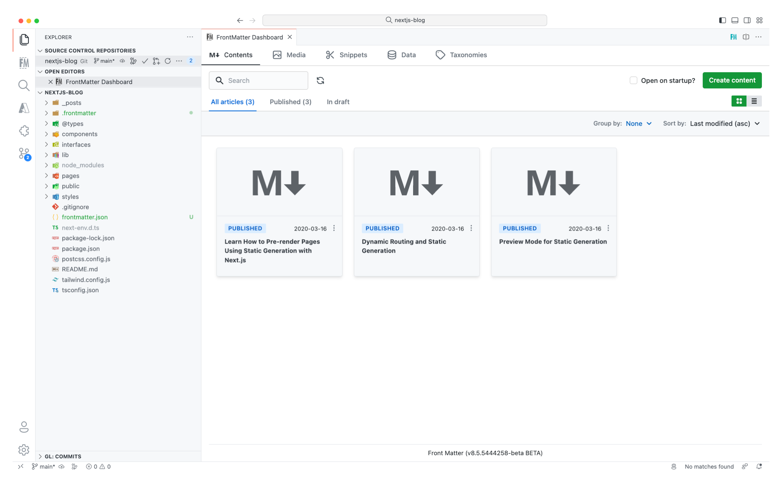Open the Extensions view icon
Image resolution: width=782 pixels, height=484 pixels.
(24, 130)
